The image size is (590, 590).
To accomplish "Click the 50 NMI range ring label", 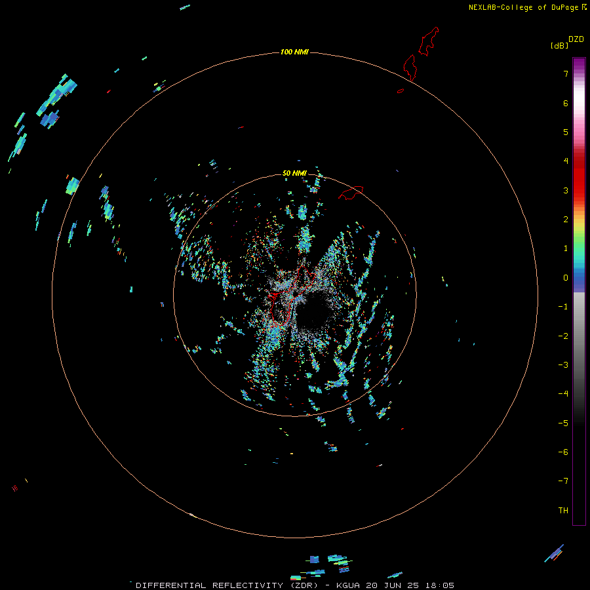I will (294, 173).
